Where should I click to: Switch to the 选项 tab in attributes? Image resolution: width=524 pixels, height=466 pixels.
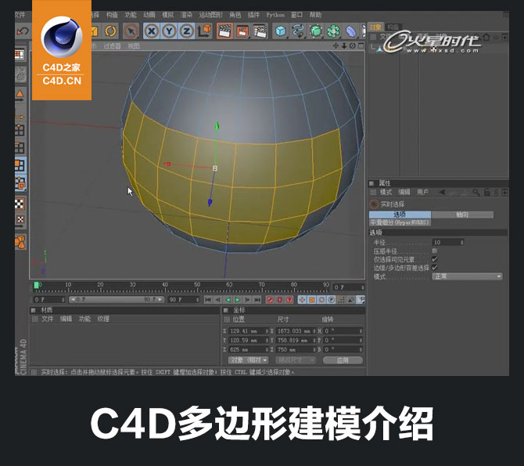(x=400, y=215)
